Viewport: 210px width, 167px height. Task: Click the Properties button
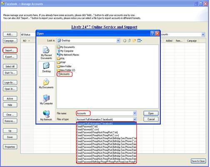point(10,147)
